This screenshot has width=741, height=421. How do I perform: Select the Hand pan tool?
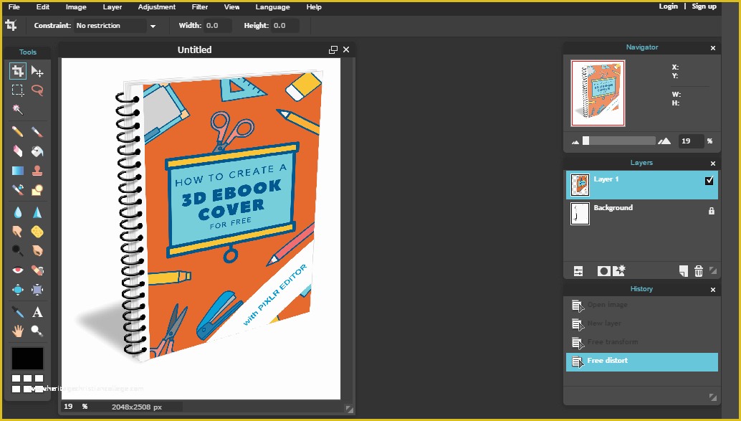(x=17, y=331)
